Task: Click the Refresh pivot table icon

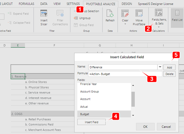Action: (110, 13)
